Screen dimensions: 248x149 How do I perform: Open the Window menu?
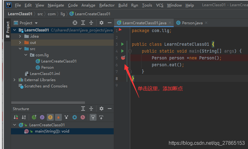pos(174,5)
